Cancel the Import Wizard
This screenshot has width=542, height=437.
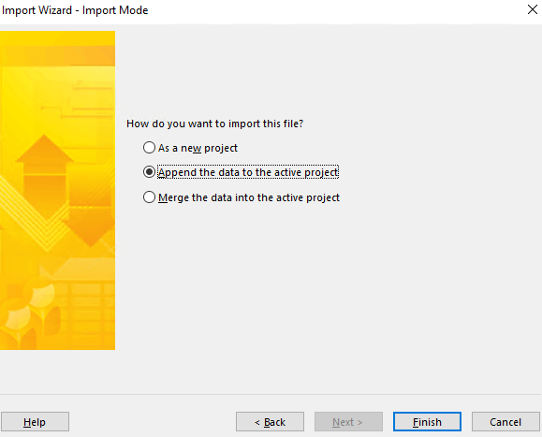(x=505, y=421)
